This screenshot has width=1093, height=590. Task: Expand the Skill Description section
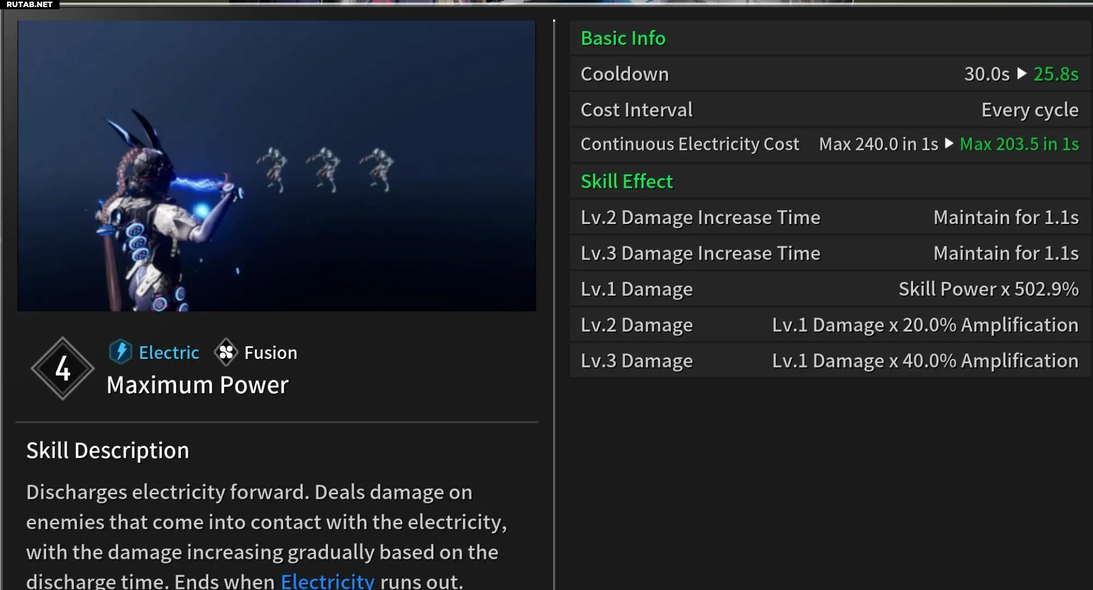pyautogui.click(x=108, y=449)
